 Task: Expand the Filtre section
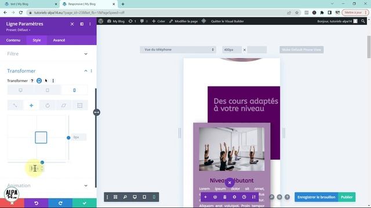pyautogui.click(x=48, y=54)
